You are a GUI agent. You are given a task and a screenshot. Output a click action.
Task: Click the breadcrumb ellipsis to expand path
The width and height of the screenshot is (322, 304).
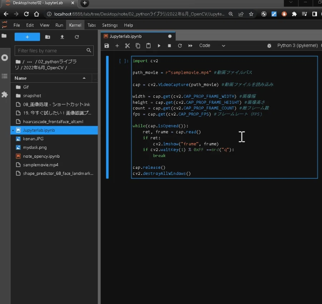click(x=30, y=62)
